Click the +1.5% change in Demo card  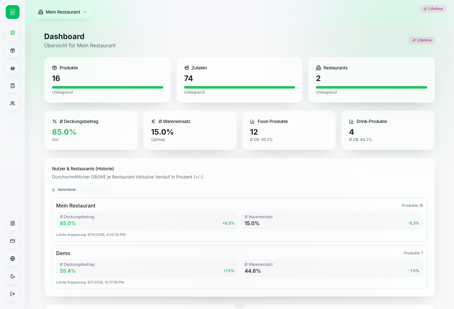[229, 271]
